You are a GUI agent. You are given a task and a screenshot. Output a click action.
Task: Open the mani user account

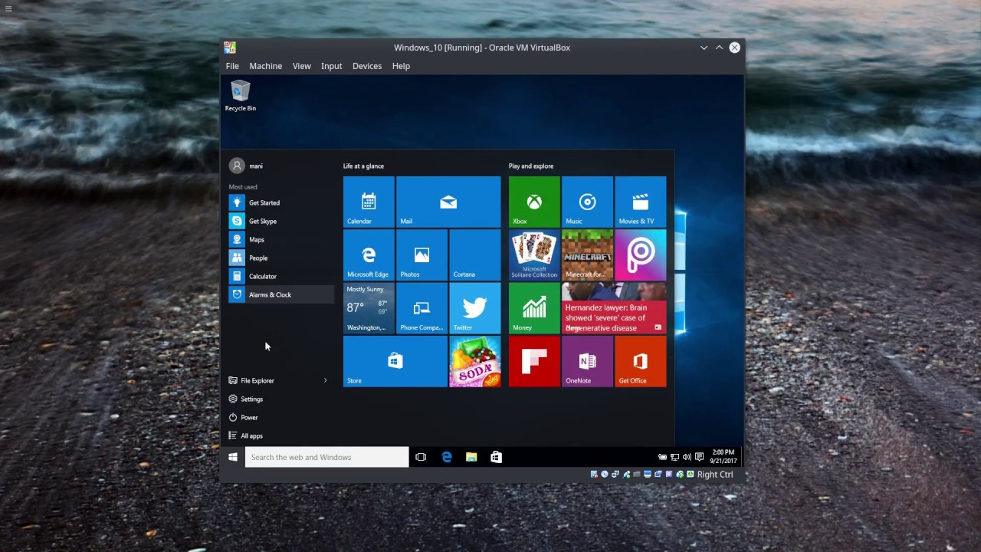click(x=247, y=166)
